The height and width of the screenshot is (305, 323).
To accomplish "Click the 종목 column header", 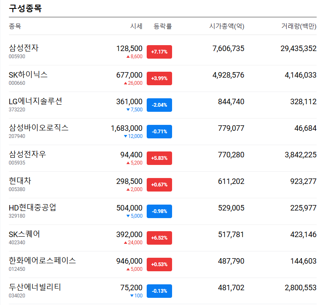I will coord(15,26).
